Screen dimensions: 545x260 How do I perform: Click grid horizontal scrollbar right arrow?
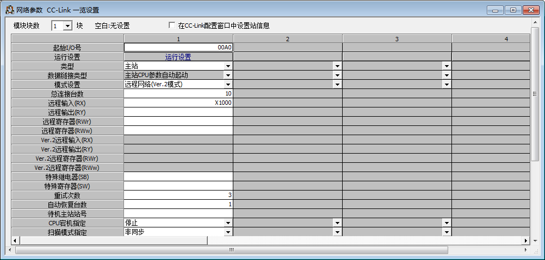pos(526,241)
